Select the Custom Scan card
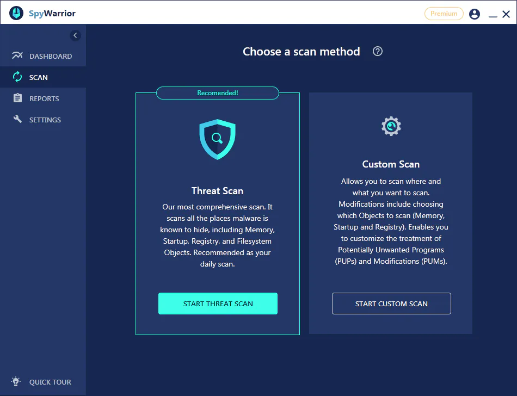The width and height of the screenshot is (517, 396). [391, 212]
